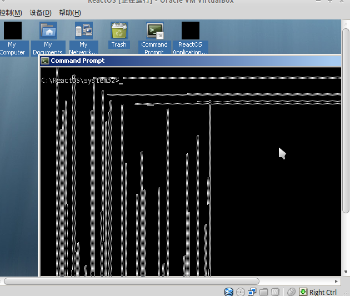This screenshot has width=350, height=296.
Task: Click the Command Prompt window system icon
Action: click(46, 61)
